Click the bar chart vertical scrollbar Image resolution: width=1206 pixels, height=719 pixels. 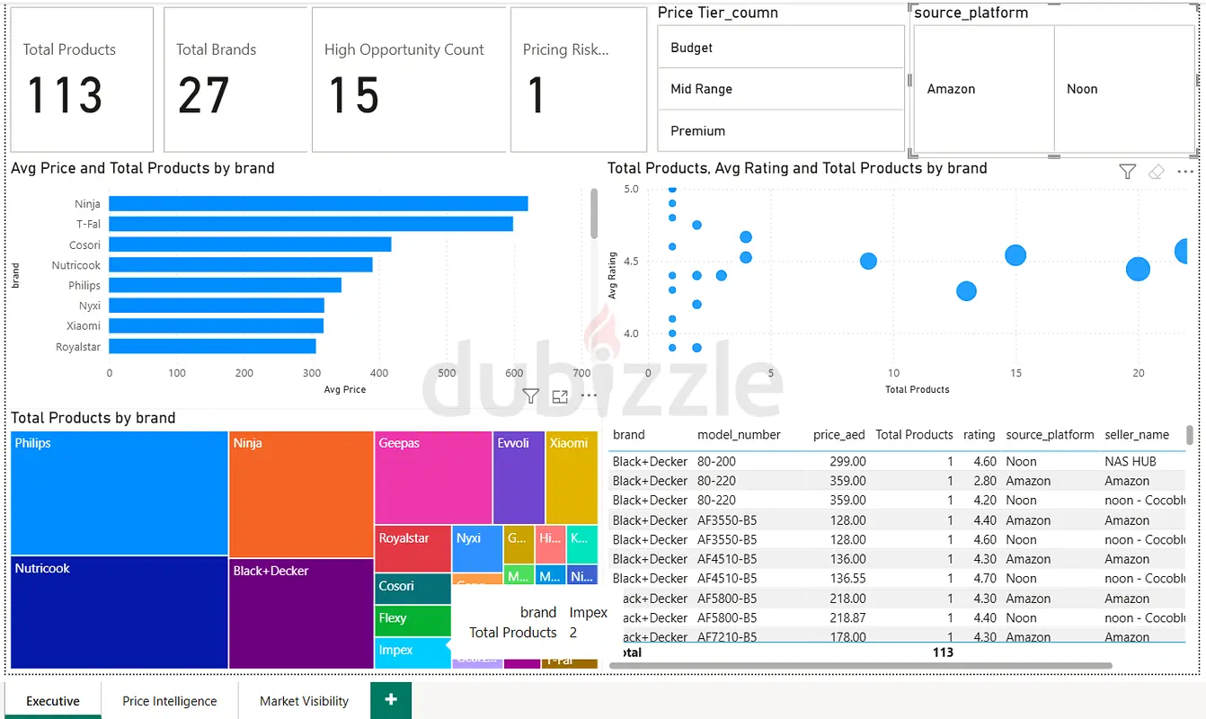(x=594, y=214)
